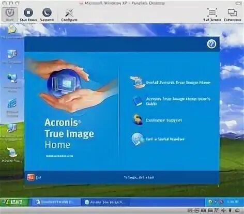
Task: Click the green system tray icon
Action: point(210,202)
